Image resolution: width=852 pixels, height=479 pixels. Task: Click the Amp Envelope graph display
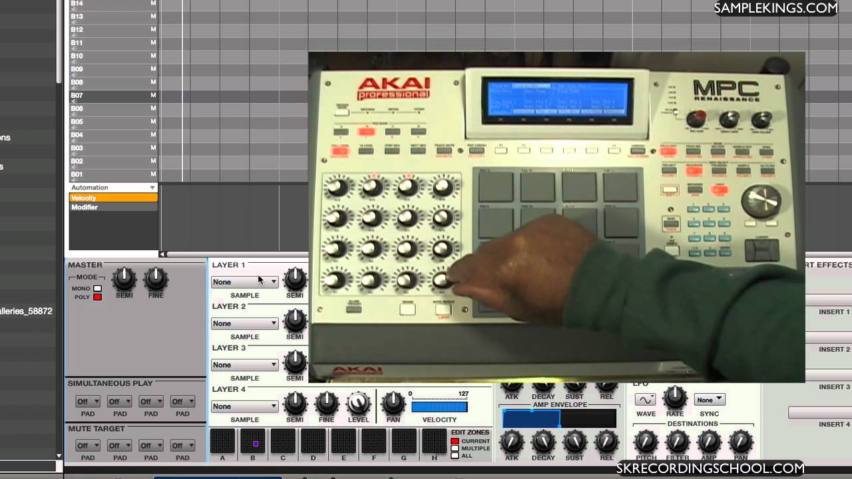tap(559, 418)
